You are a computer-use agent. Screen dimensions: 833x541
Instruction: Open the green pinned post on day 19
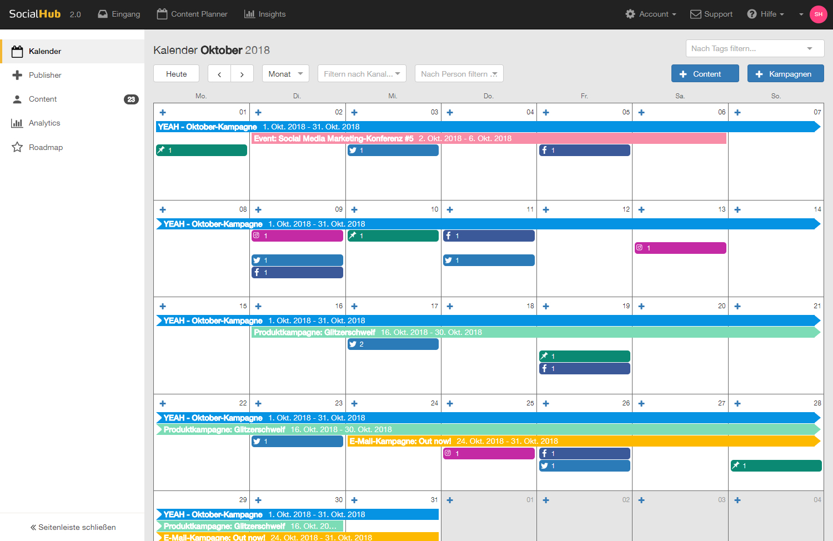pyautogui.click(x=585, y=356)
